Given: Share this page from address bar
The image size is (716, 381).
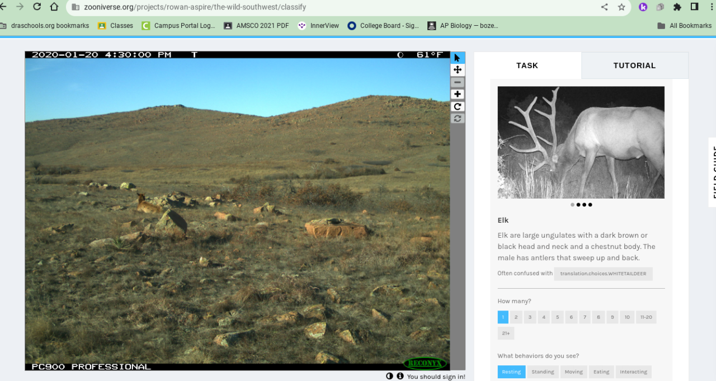Looking at the screenshot, I should pos(604,7).
